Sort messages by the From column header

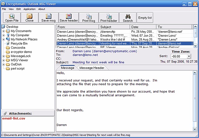(x=77, y=27)
